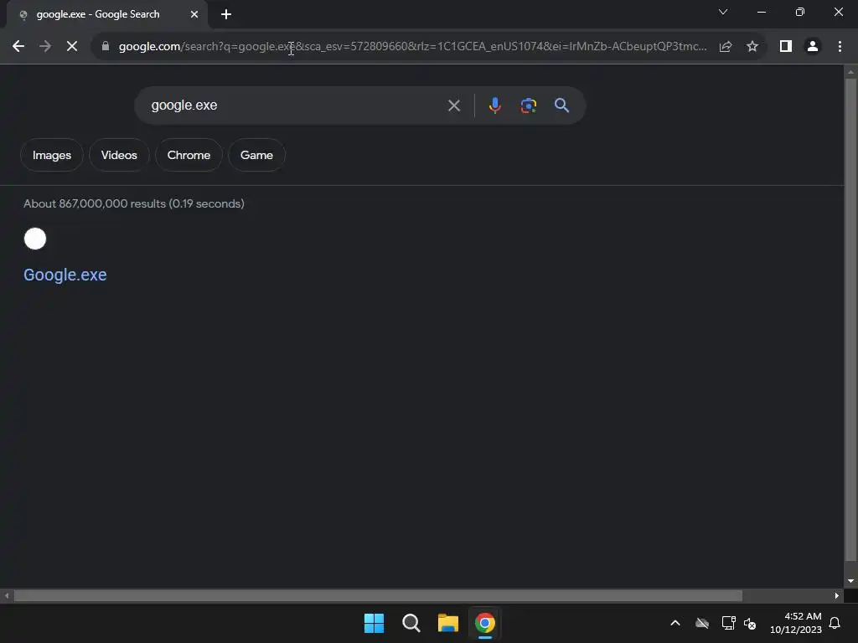Open a new tab with the plus button
Image resolution: width=858 pixels, height=643 pixels.
(x=226, y=14)
